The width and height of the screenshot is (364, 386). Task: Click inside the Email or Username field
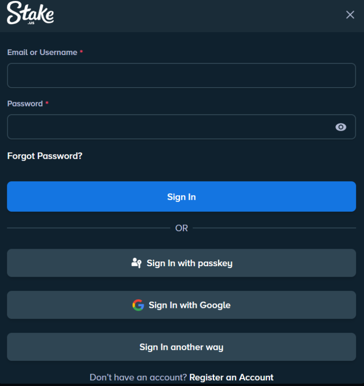point(182,75)
